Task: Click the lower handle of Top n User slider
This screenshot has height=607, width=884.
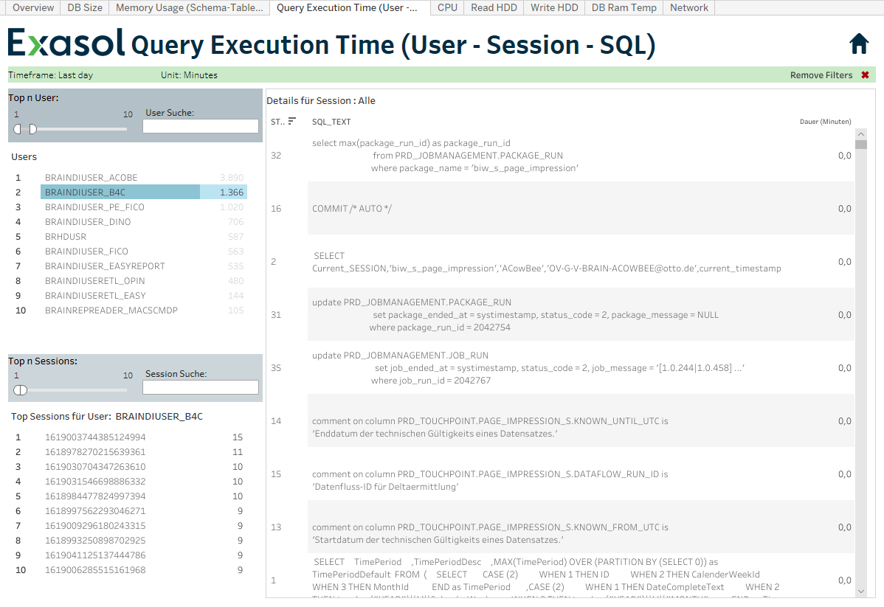Action: click(x=18, y=129)
